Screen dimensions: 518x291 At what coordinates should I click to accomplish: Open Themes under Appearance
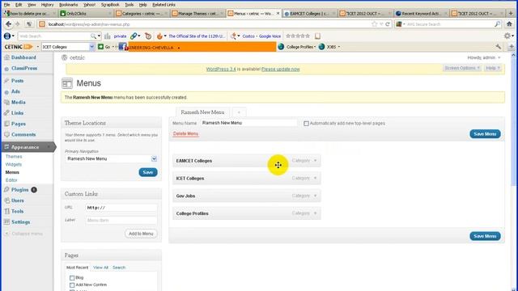coord(14,156)
